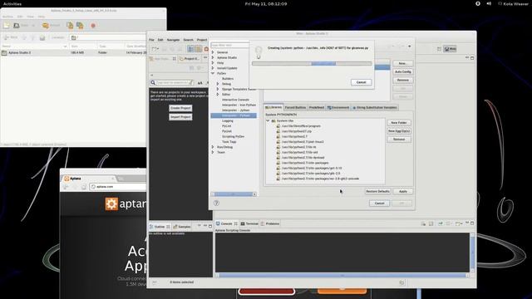Open Activities overview in top bar
This screenshot has width=532, height=299.
click(12, 3)
